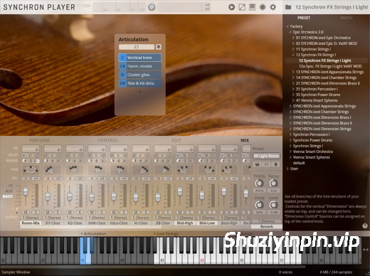Click the Mid-High channel pan display

click(185, 169)
